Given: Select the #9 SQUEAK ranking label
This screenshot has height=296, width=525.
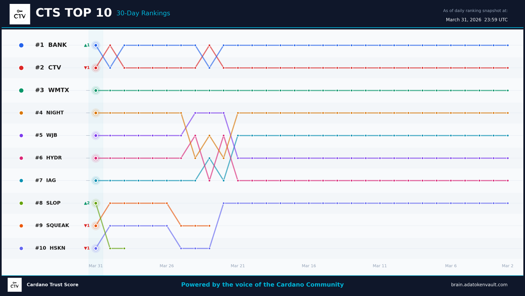Looking at the screenshot, I should [x=52, y=226].
